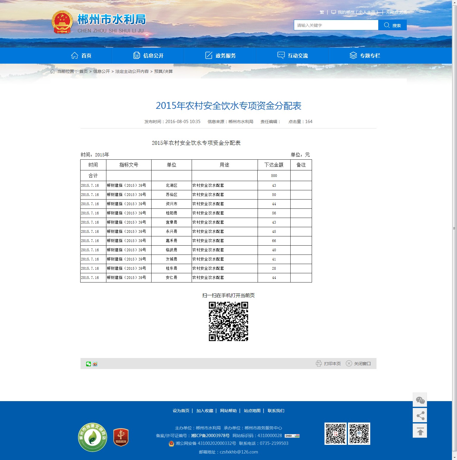Click the page scrollbar on the right edge

[454, 228]
